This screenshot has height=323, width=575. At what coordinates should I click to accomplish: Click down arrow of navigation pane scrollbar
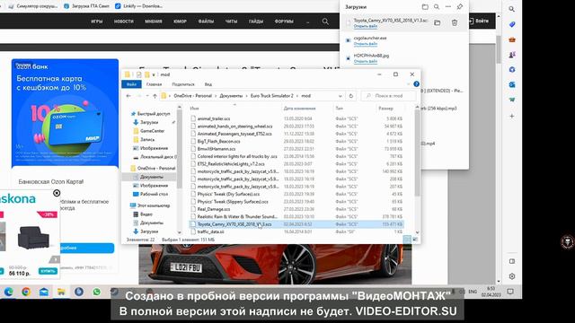(179, 232)
